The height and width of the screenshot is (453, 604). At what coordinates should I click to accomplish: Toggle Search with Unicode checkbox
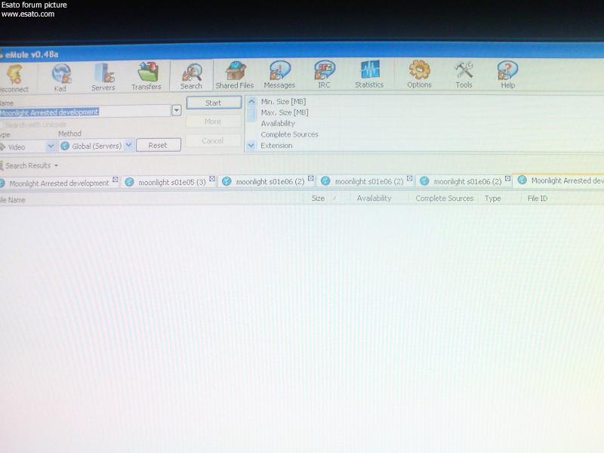[x=2, y=124]
